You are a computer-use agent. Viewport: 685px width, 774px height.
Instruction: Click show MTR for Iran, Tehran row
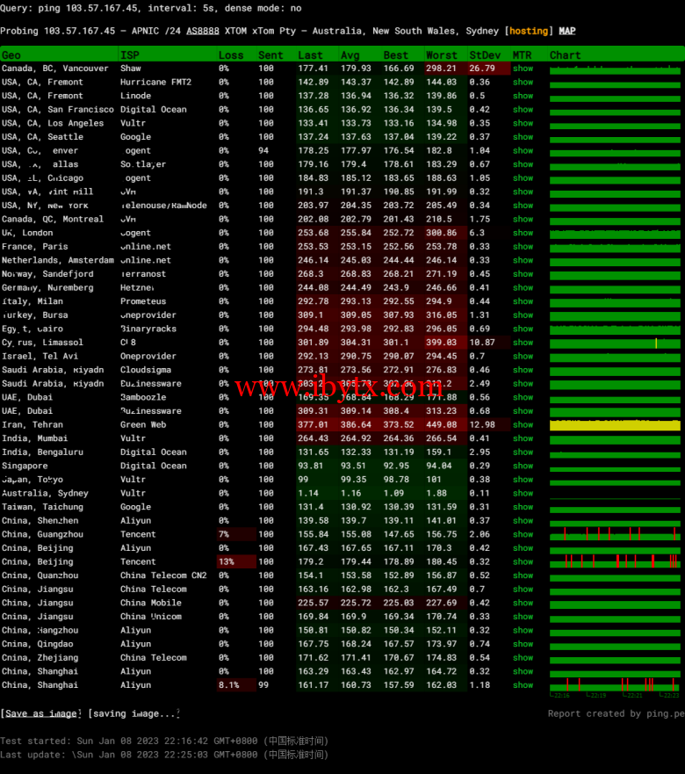(523, 425)
